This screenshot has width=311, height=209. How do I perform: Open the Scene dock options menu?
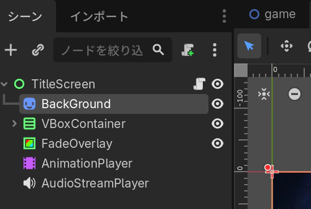click(224, 16)
